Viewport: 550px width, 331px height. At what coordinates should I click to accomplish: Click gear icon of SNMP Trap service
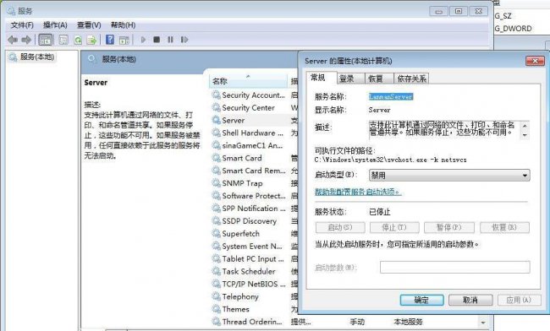click(216, 183)
